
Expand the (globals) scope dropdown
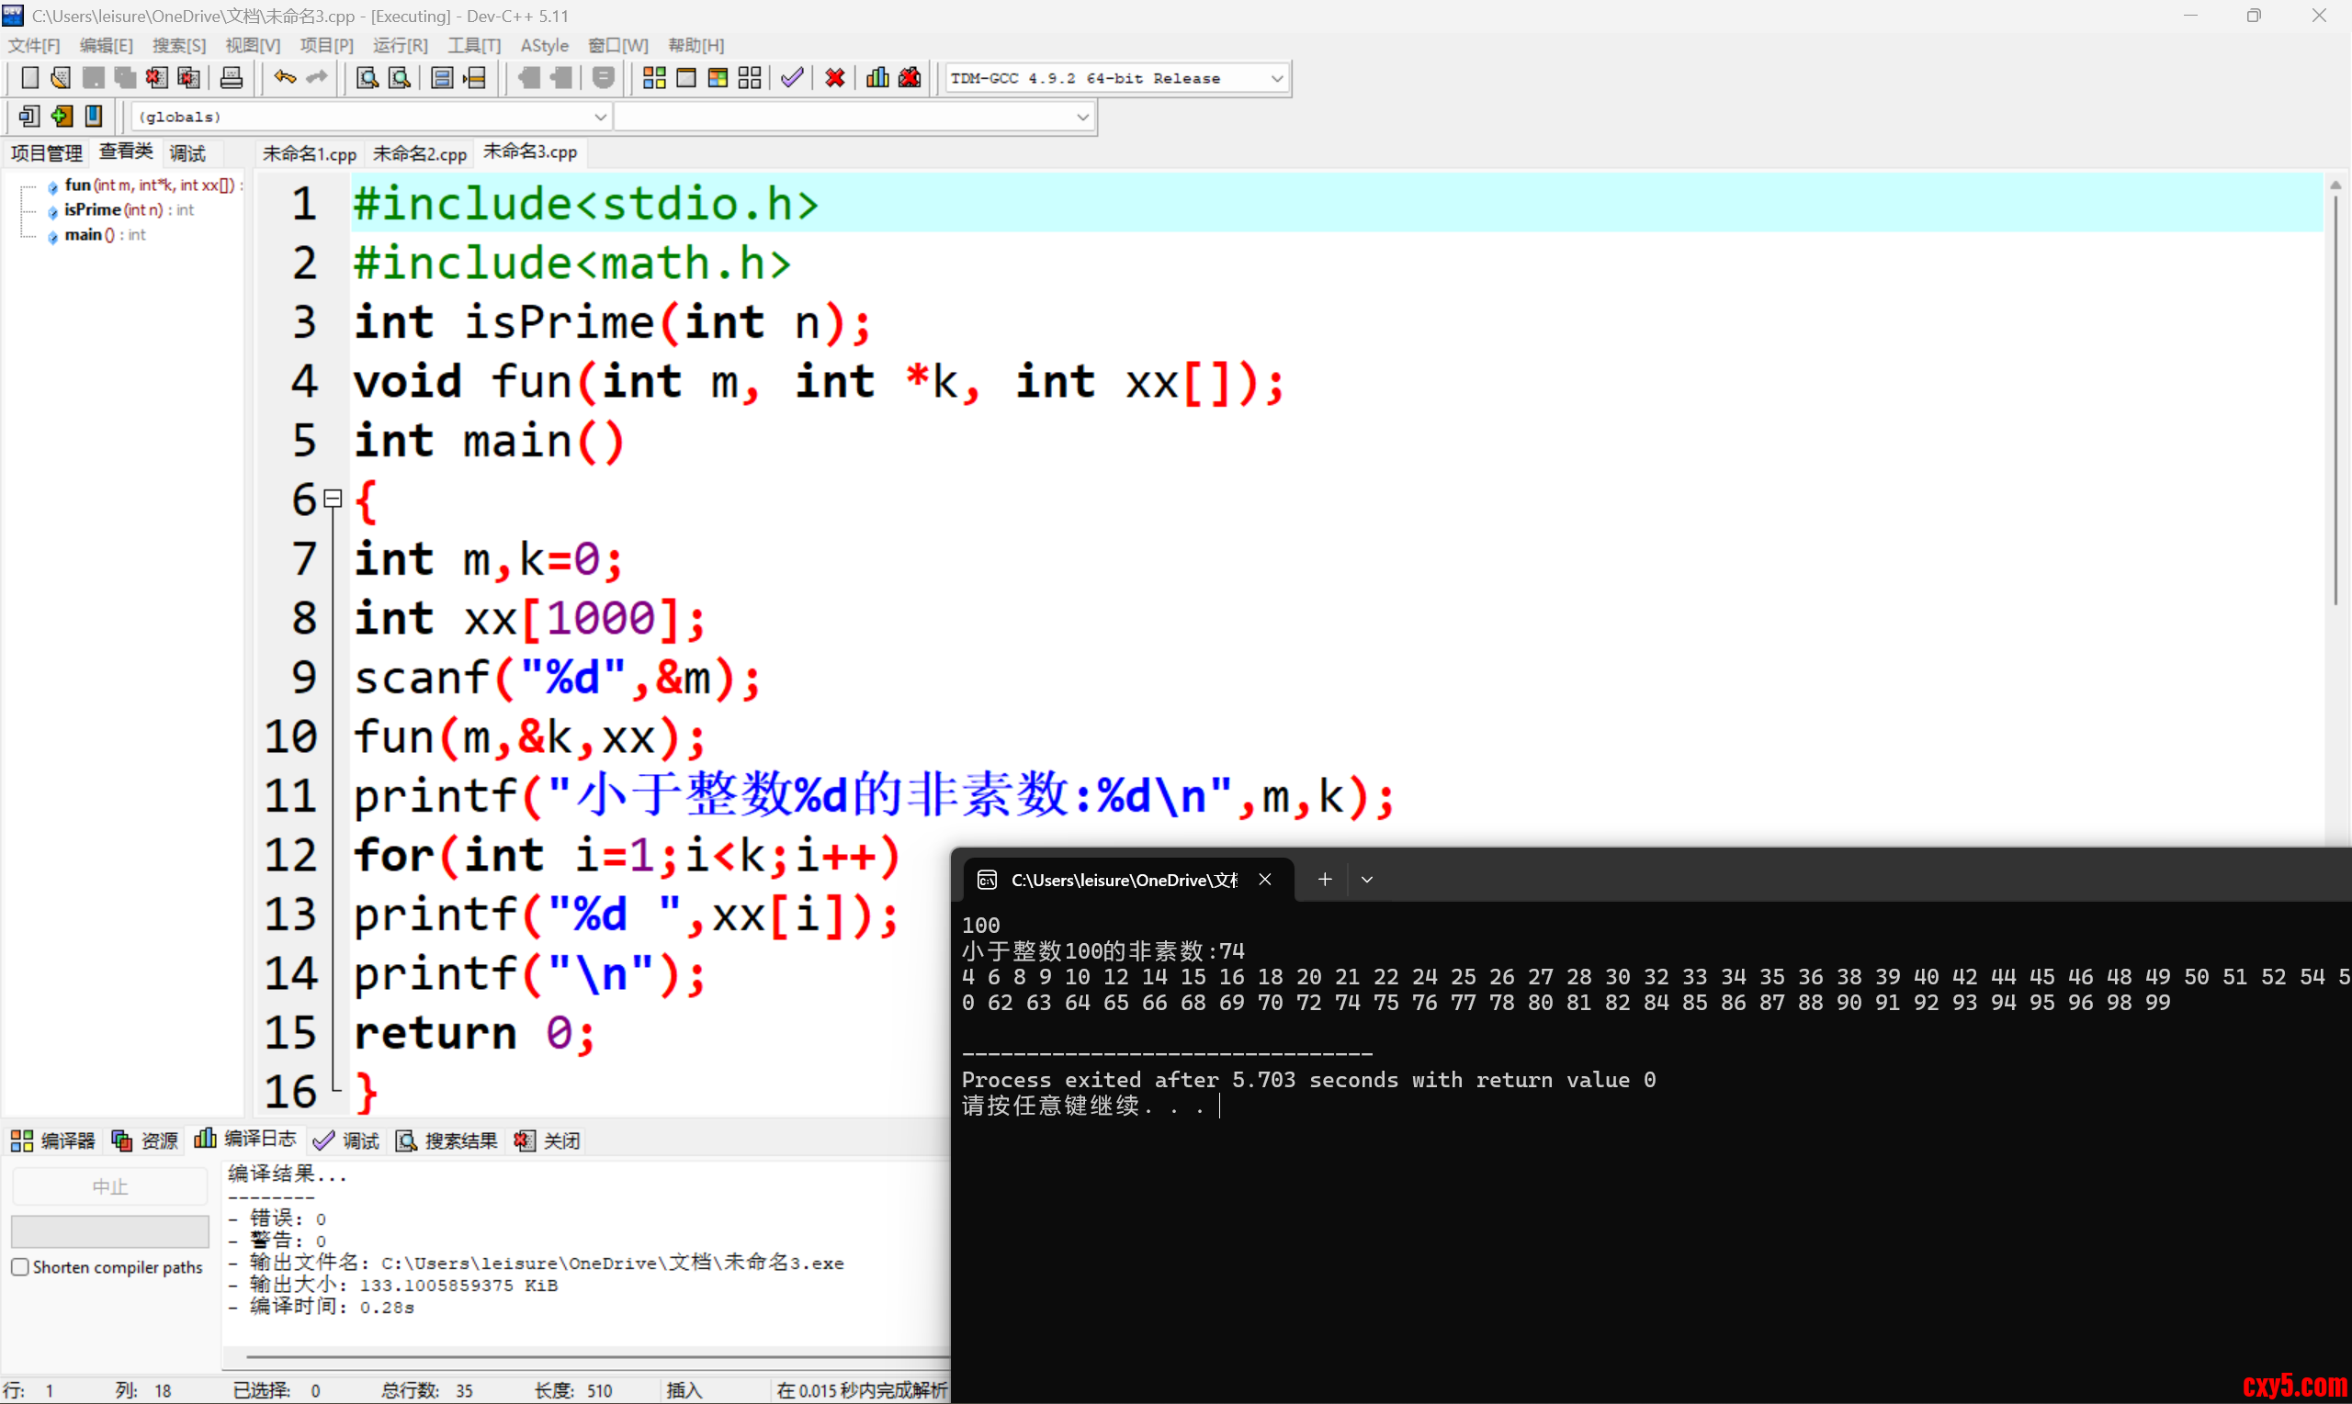600,118
